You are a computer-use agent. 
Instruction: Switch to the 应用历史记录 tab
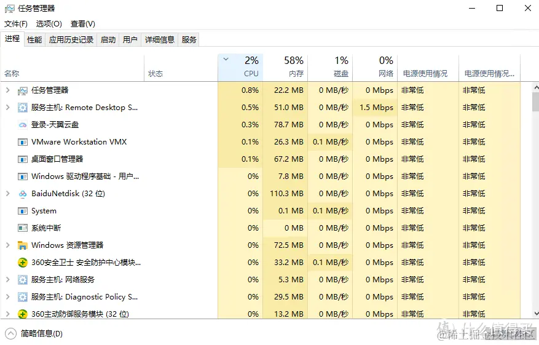[x=71, y=40]
